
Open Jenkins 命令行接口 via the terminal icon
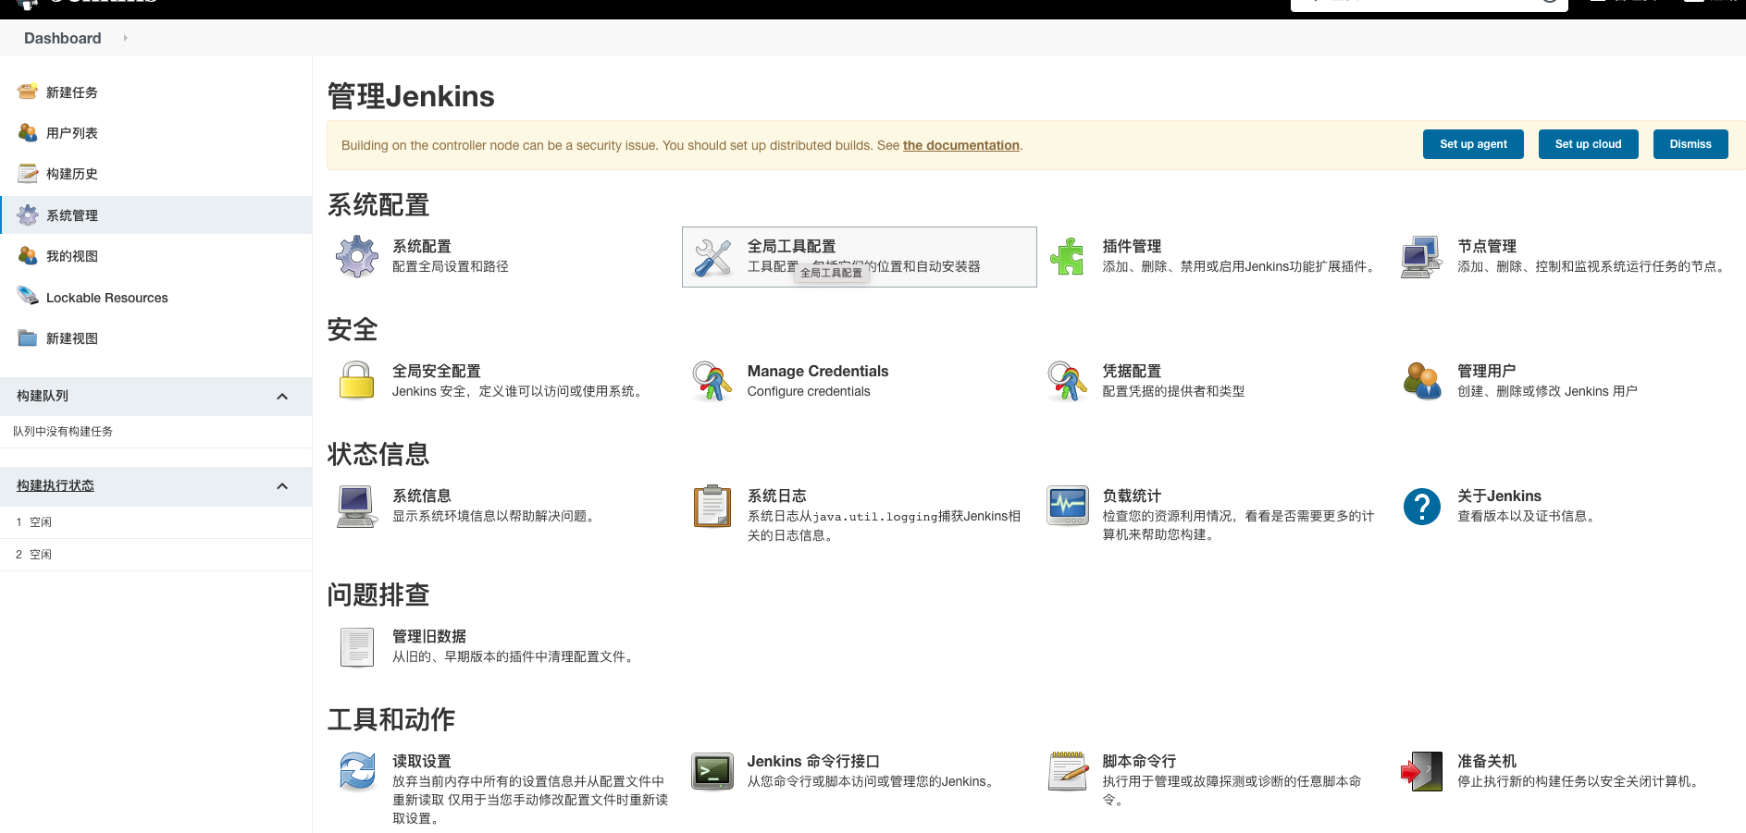(x=712, y=771)
